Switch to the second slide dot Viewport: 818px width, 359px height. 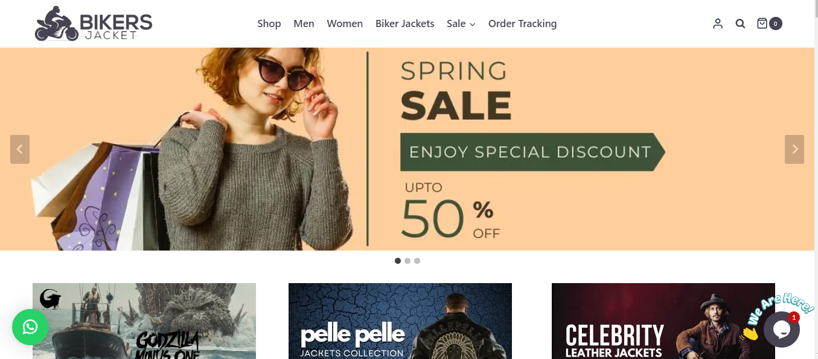pyautogui.click(x=407, y=261)
